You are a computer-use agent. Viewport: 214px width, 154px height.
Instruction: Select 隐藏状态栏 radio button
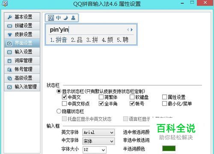59,111
